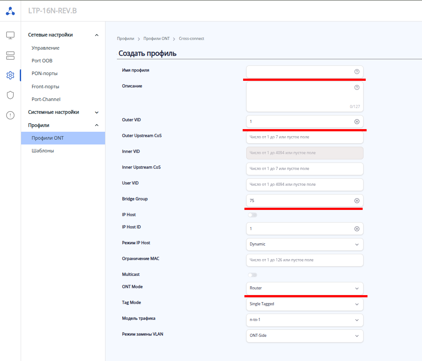
Task: Clear the IP Host ID field value
Action: (x=357, y=229)
